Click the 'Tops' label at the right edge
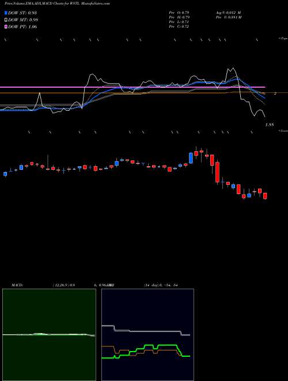The height and width of the screenshot is (381, 288). 283,39
